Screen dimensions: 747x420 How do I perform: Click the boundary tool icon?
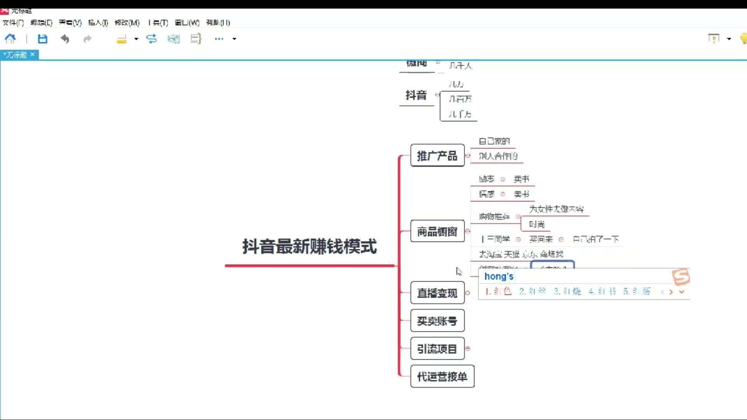tap(174, 38)
